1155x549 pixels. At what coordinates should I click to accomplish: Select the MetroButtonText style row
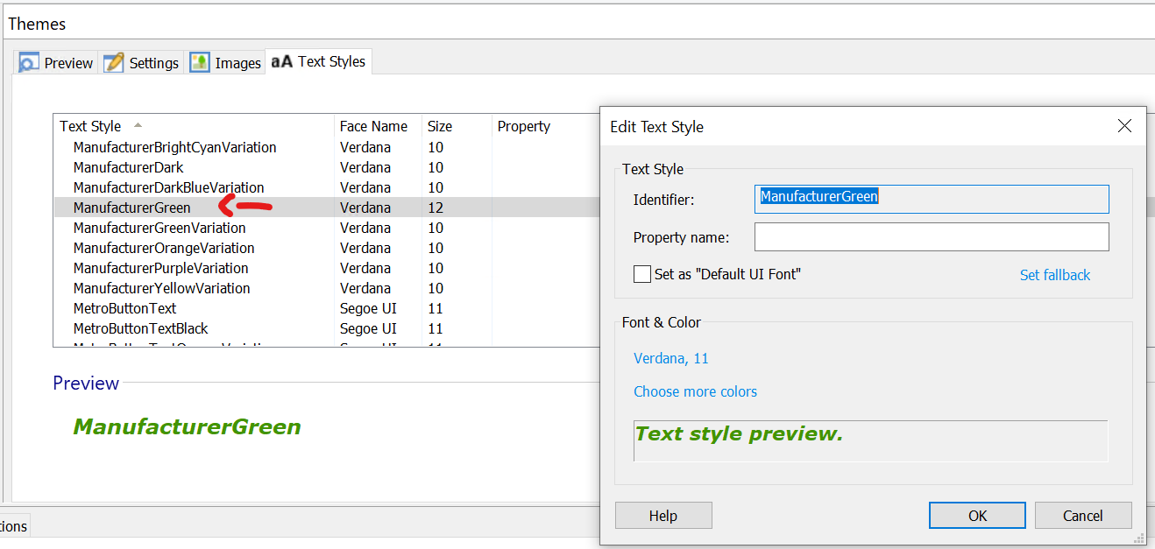click(x=124, y=309)
